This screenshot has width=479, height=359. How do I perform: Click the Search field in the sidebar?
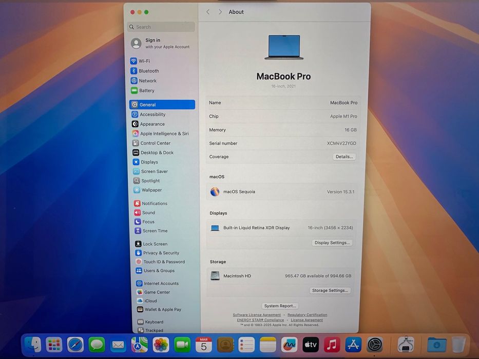[161, 27]
